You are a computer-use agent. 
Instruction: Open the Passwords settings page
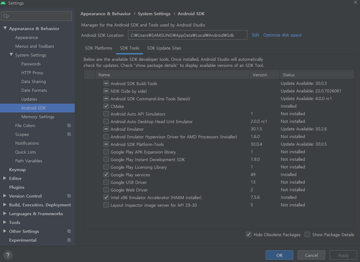tap(31, 64)
